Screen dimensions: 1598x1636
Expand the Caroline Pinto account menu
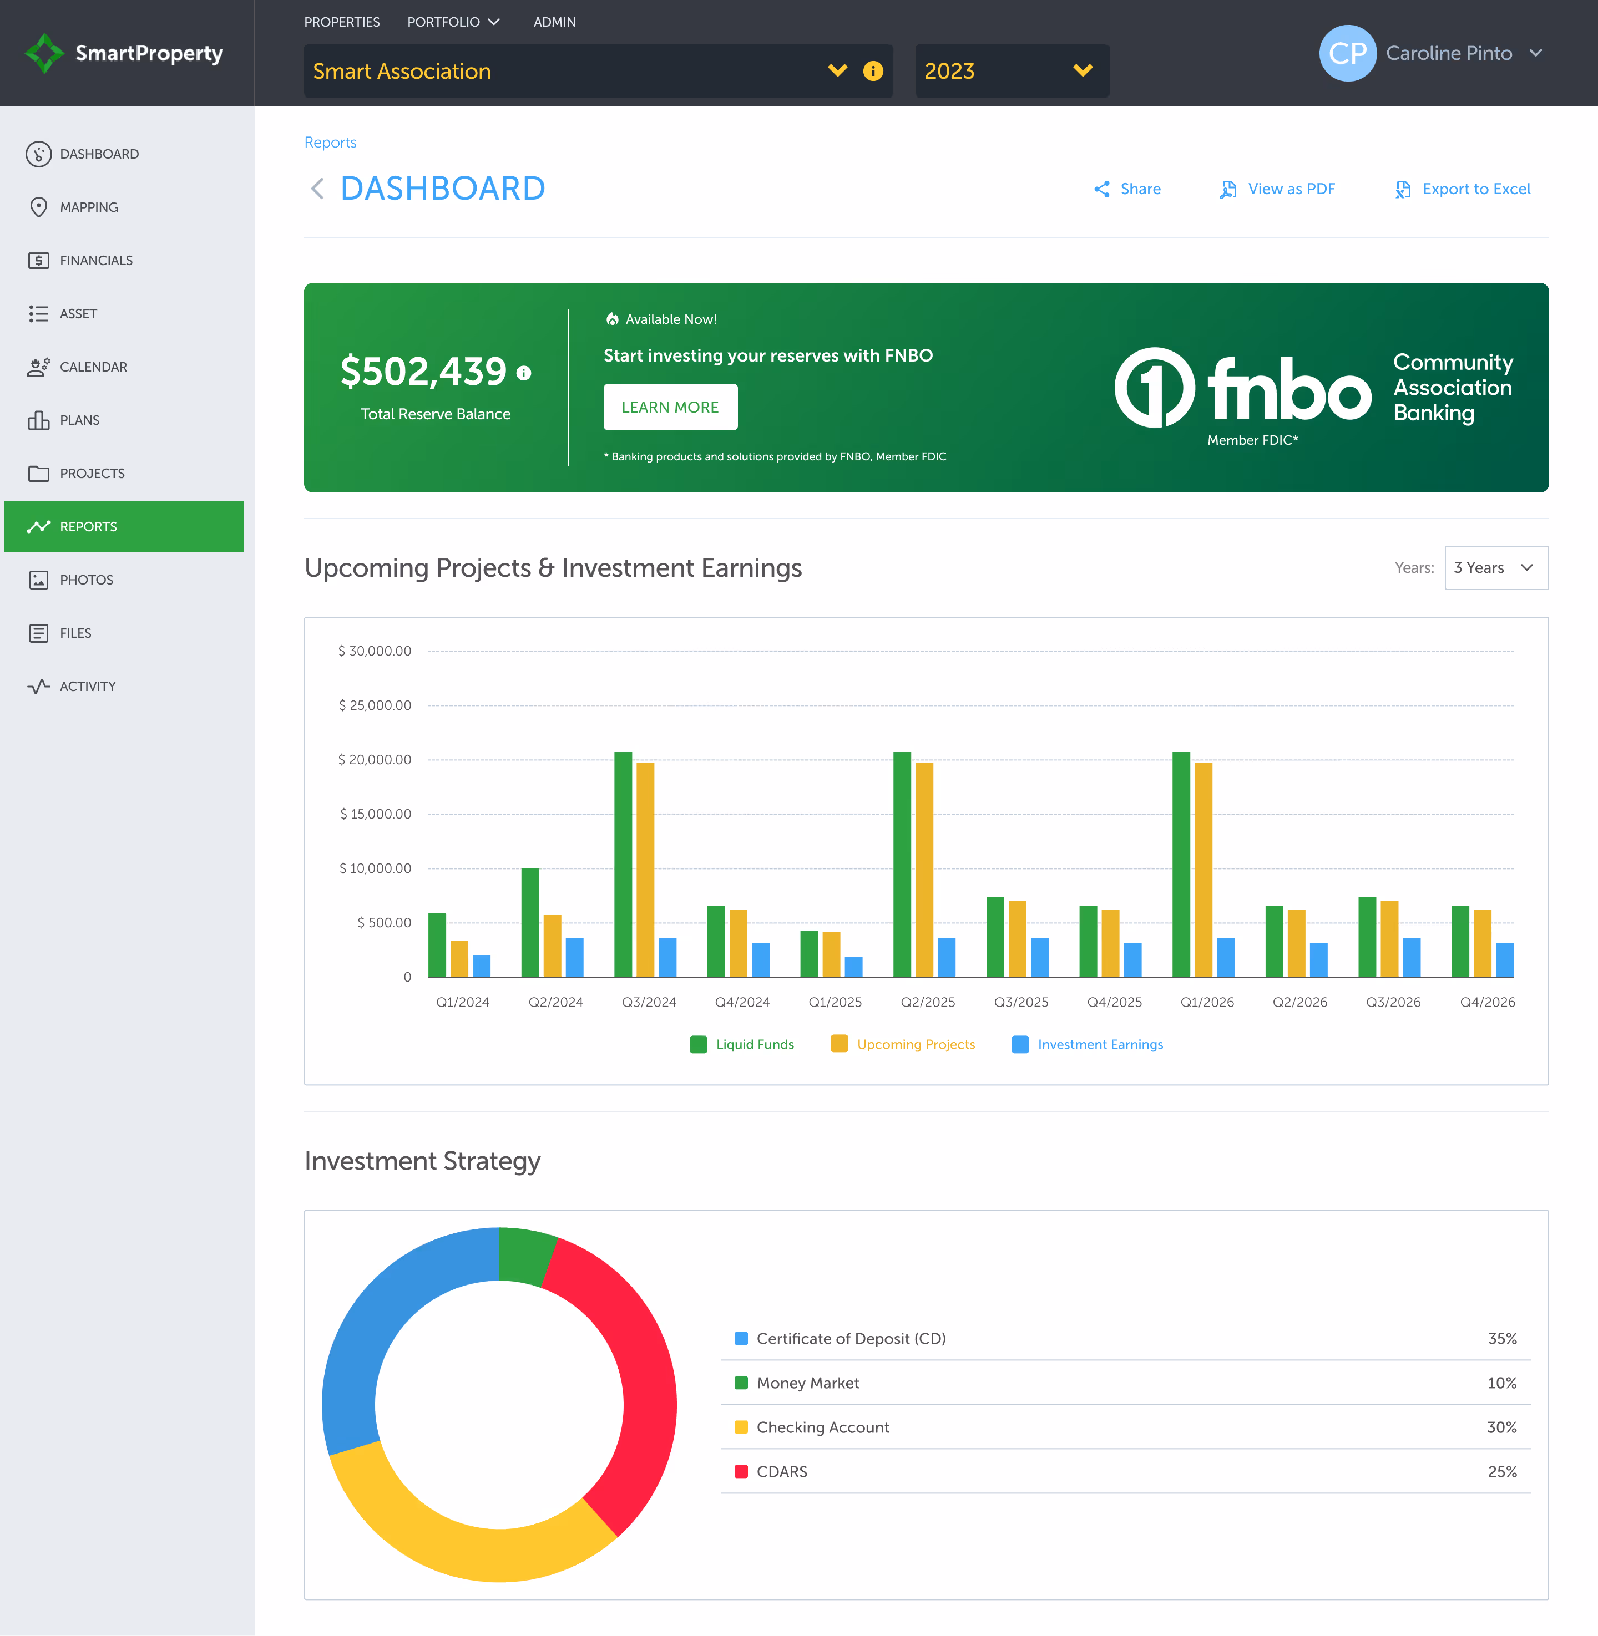click(1536, 54)
